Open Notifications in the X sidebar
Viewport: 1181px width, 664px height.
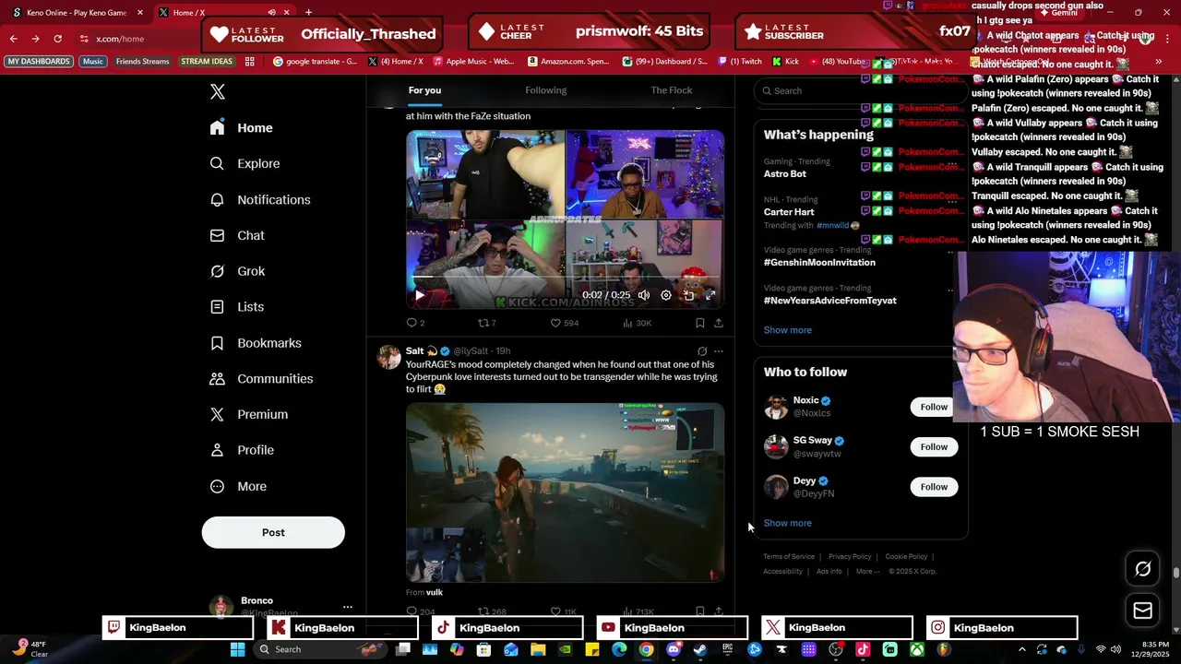point(259,199)
